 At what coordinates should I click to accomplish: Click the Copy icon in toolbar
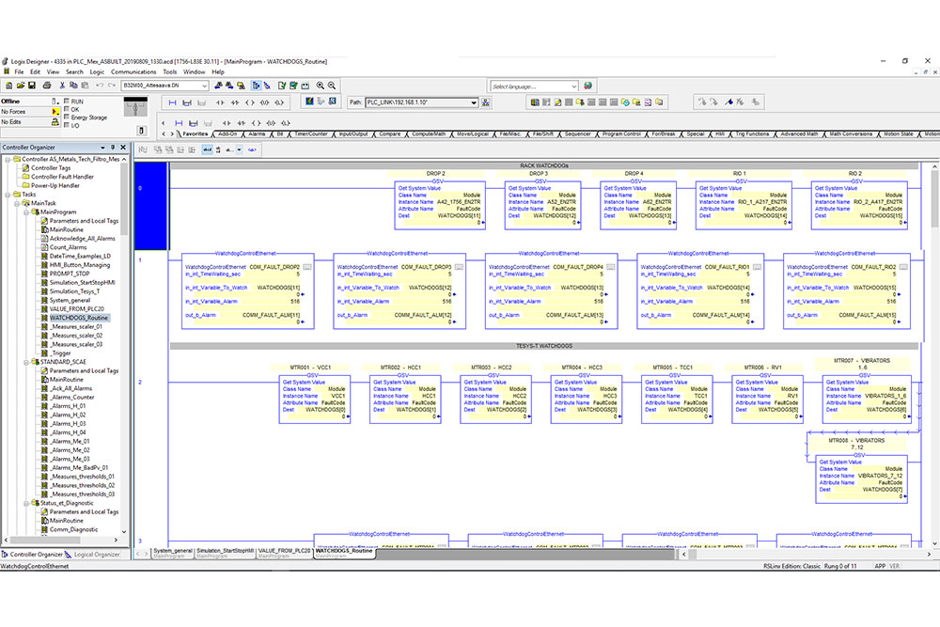click(73, 86)
